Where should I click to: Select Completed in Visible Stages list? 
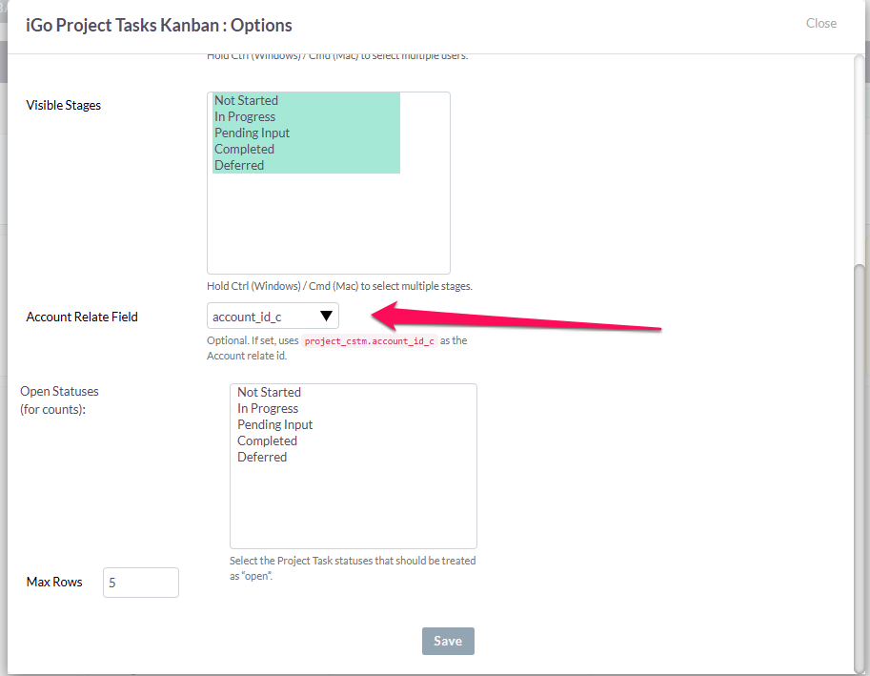306,149
